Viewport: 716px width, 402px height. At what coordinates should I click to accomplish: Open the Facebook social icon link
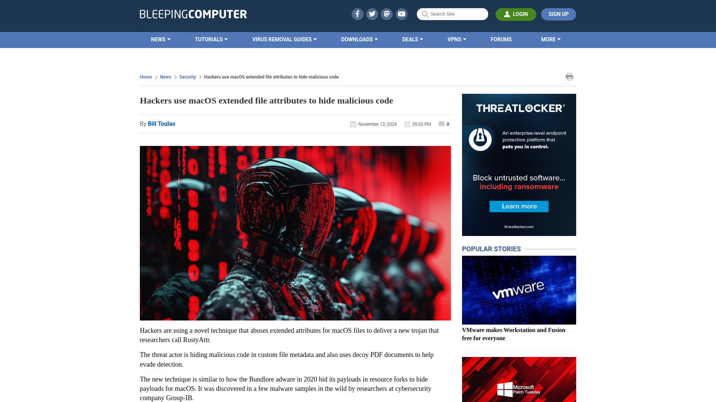tap(358, 14)
